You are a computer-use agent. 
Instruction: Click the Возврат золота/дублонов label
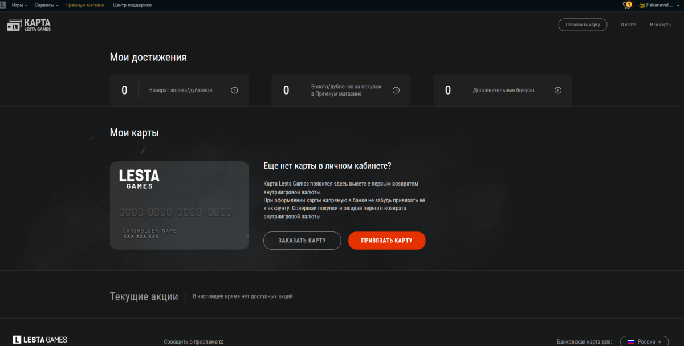pos(181,90)
